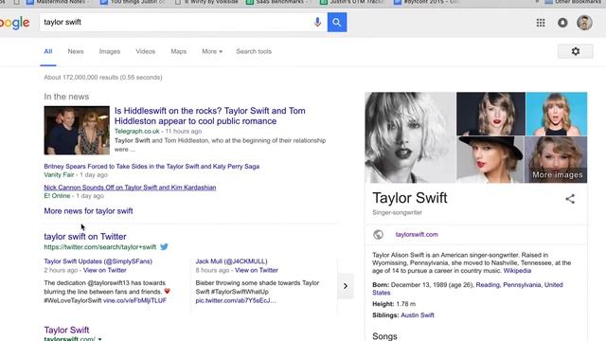Open dropdown arrow next to taylorswift.com result

pyautogui.click(x=99, y=339)
